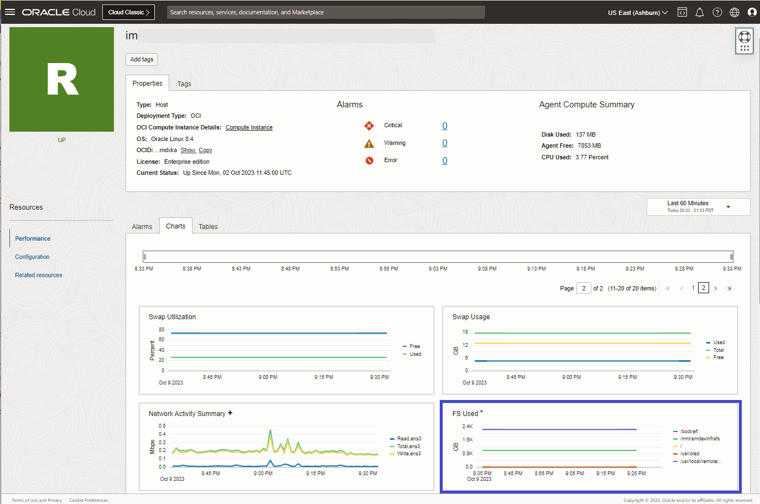Open the notifications bell icon
Viewport: 760px width, 504px height.
click(699, 12)
